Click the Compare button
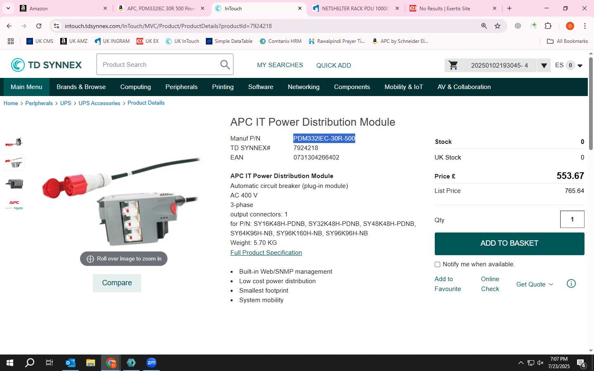Image resolution: width=594 pixels, height=371 pixels. point(117,283)
